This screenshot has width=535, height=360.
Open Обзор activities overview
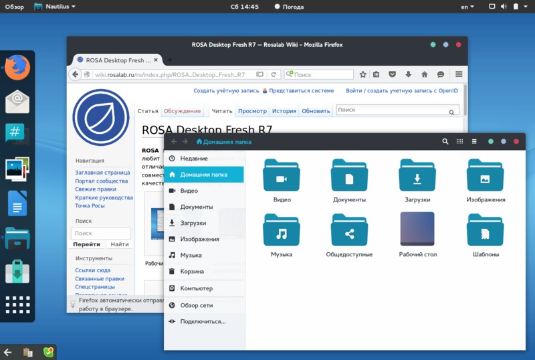coord(14,7)
